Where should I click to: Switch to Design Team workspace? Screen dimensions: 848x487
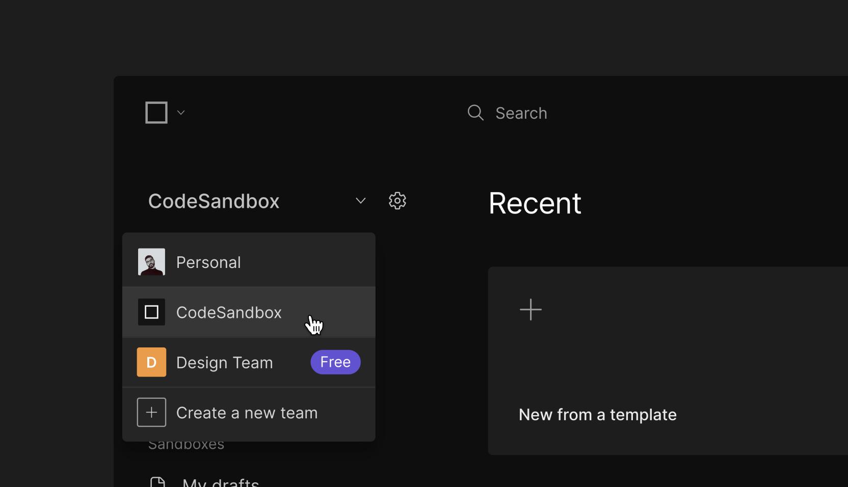(225, 362)
